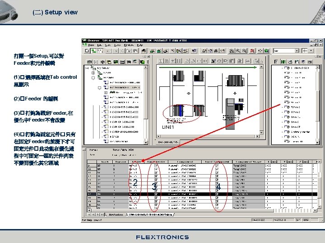
Task: Click the gray rectangle icon ending the right panel toolbar
Action: pyautogui.click(x=310, y=62)
